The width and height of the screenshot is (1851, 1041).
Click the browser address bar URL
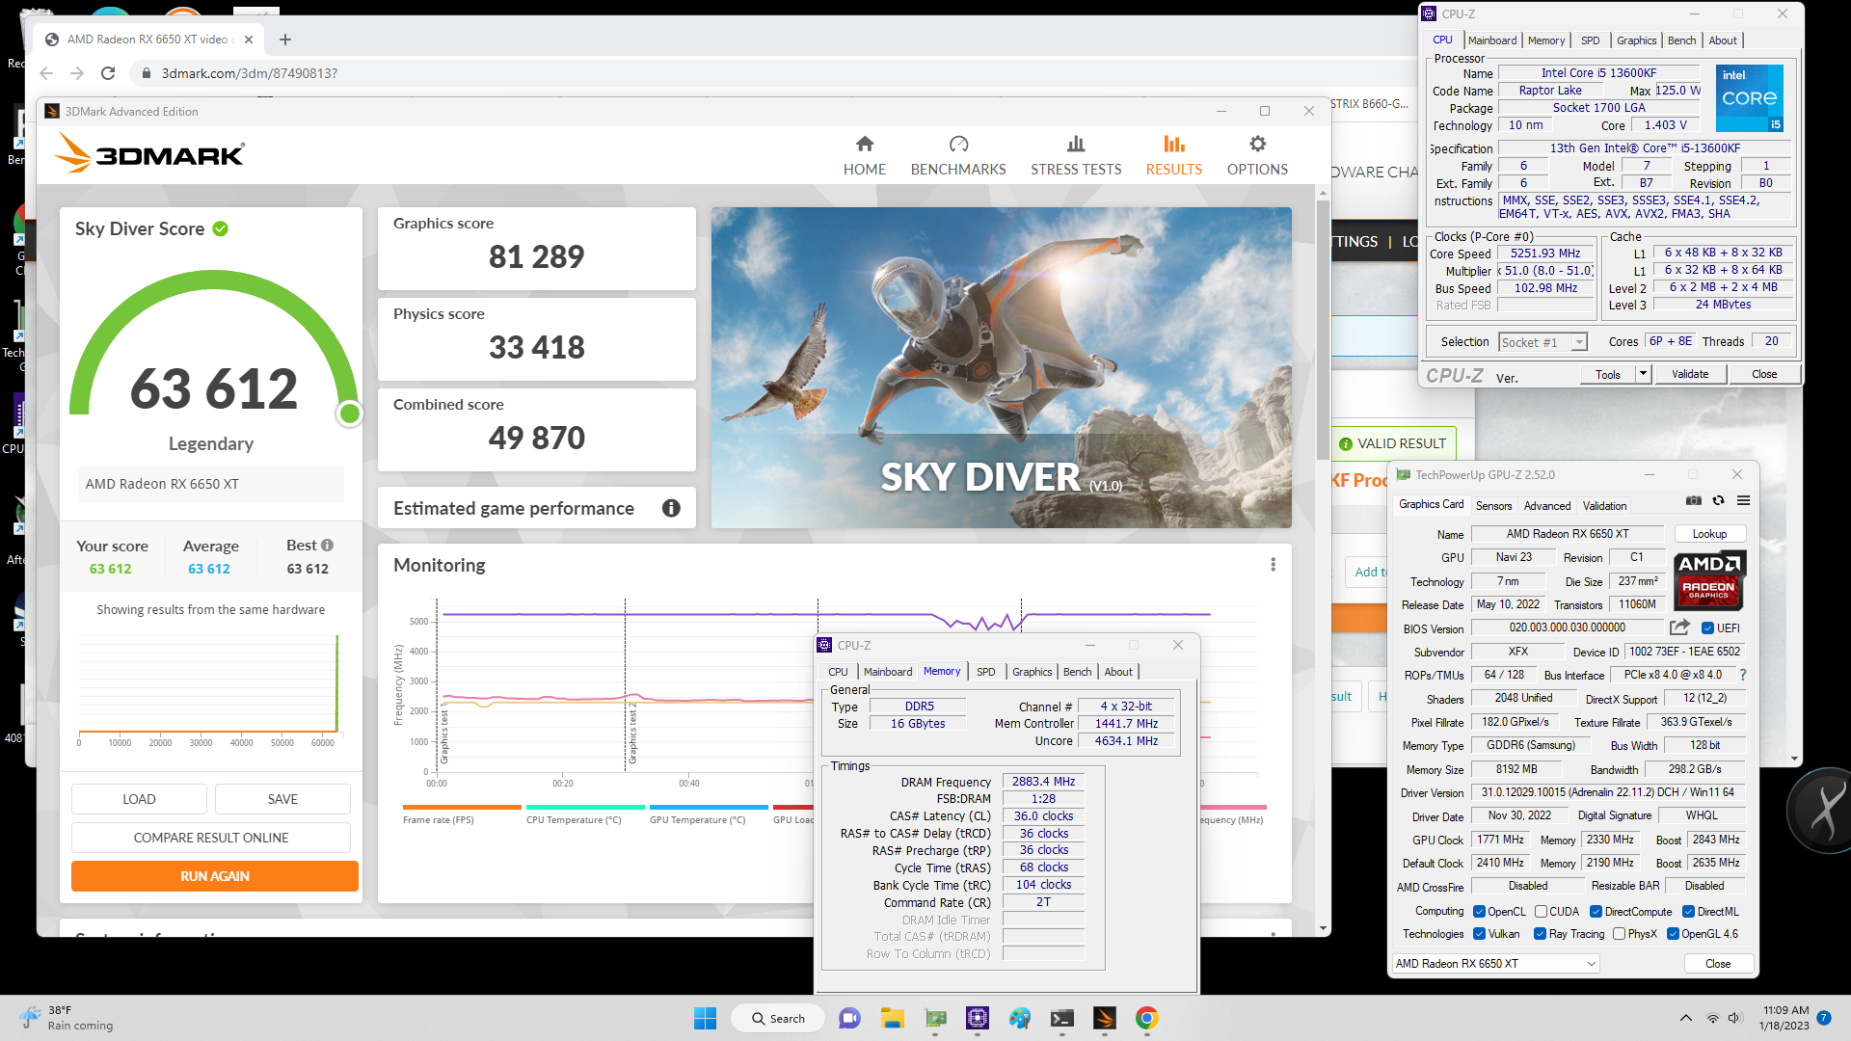(x=250, y=73)
